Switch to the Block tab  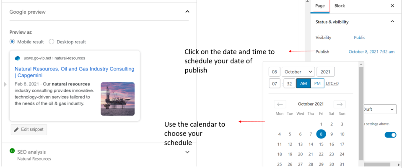tap(340, 6)
